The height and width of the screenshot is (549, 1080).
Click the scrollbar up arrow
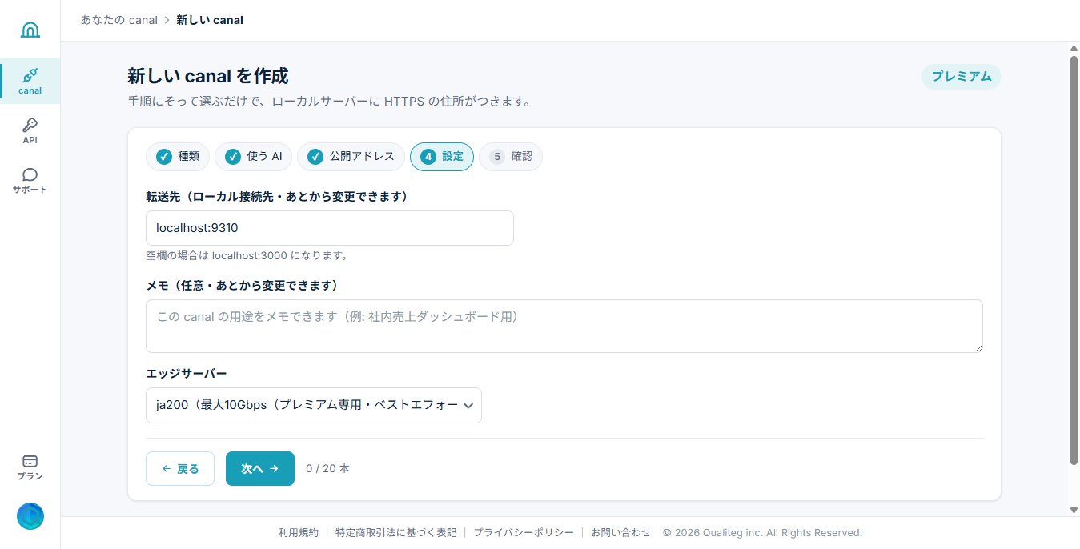tap(1074, 48)
